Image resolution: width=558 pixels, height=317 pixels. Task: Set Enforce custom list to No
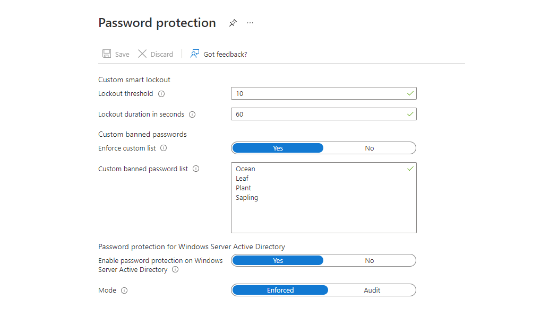(x=370, y=148)
